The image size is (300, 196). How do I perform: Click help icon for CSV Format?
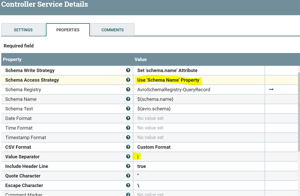click(128, 147)
